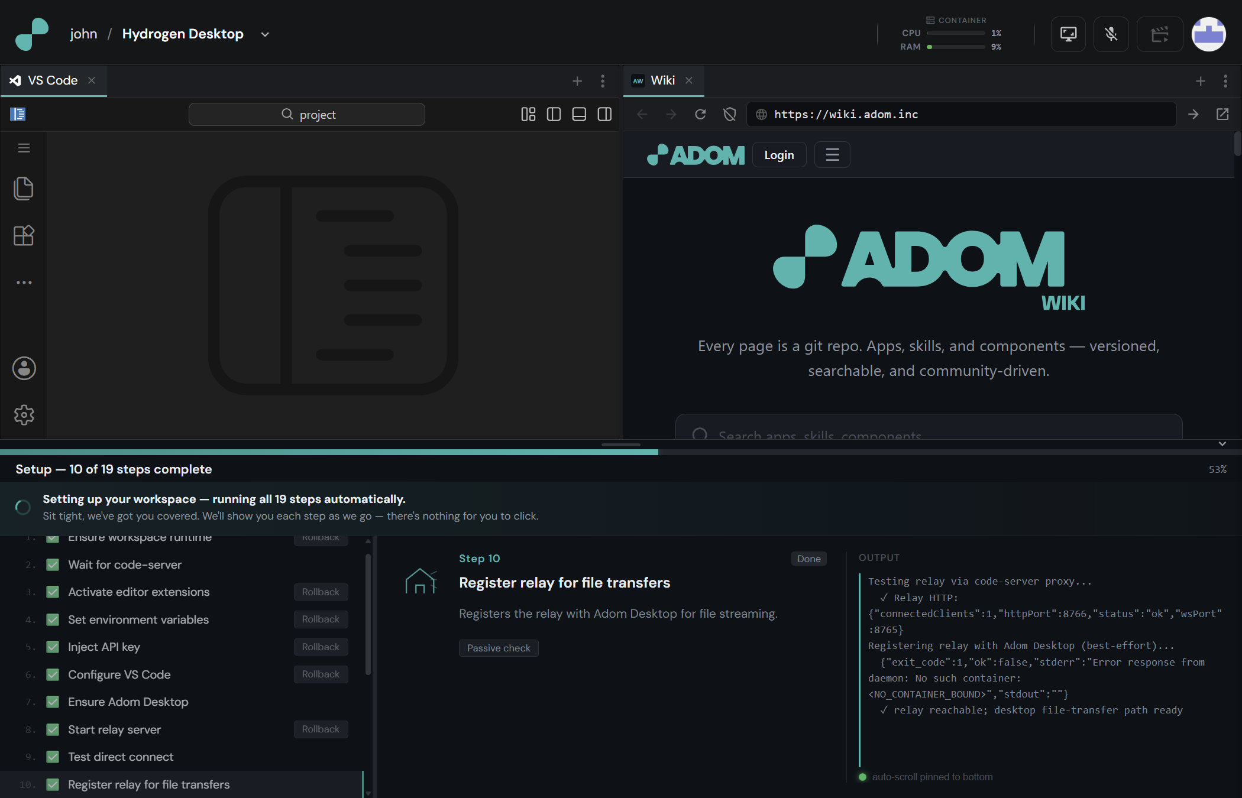
Task: Open the Manage gear icon in VS Code
Action: coord(24,415)
